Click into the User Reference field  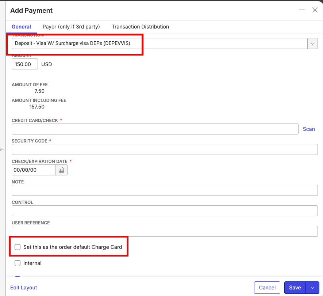click(x=165, y=231)
